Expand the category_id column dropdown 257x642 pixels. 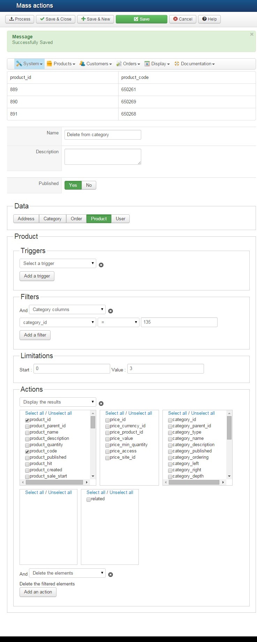tap(58, 323)
